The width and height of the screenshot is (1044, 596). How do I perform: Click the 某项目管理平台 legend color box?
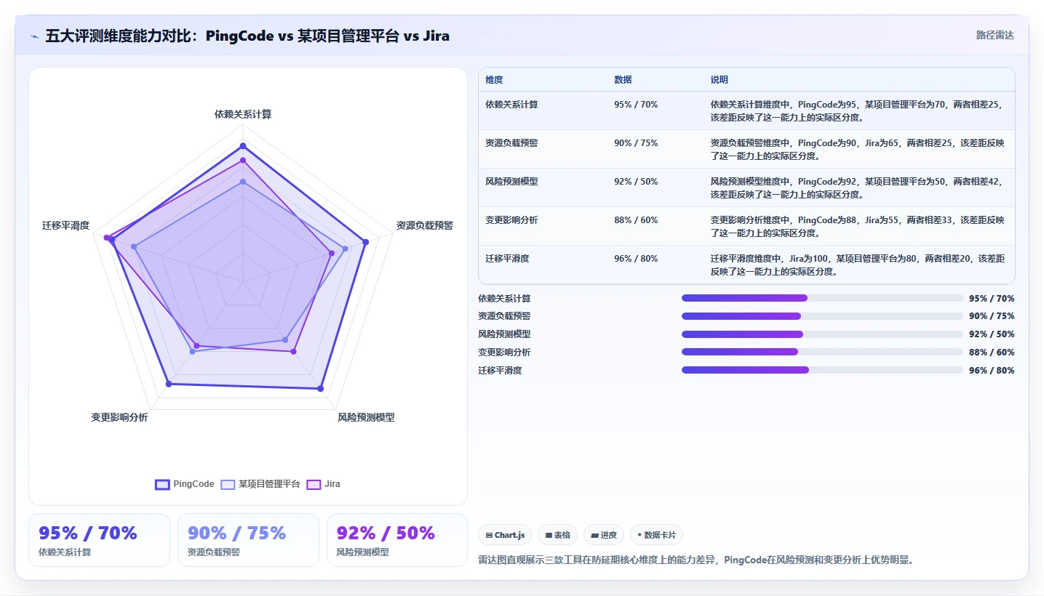pyautogui.click(x=228, y=484)
